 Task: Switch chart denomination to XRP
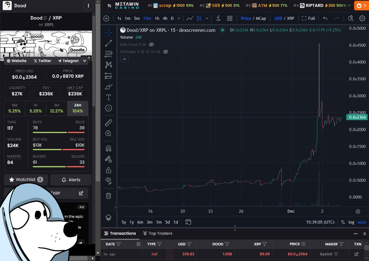pos(291,18)
